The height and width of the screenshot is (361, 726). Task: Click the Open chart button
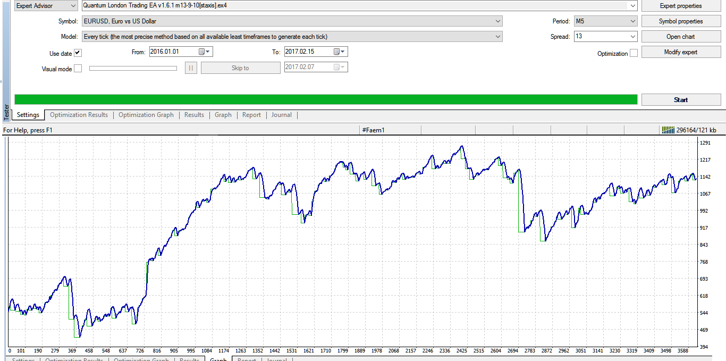tap(681, 37)
